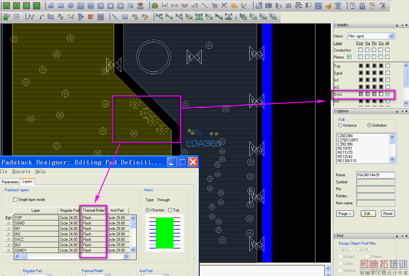The height and width of the screenshot is (276, 409).
Task: Click the delete shape icon
Action: (x=140, y=6)
